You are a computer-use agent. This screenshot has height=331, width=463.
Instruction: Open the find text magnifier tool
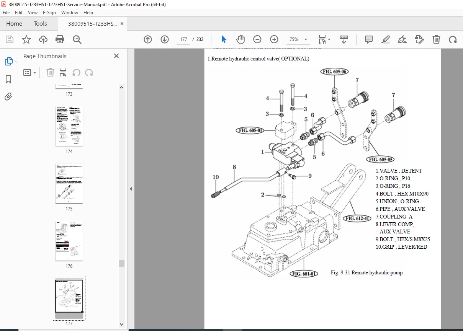77,39
